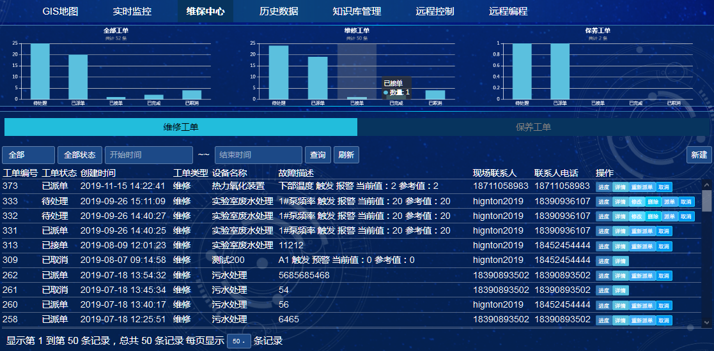Click the 待处理 bar in 全部工单 chart
This screenshot has height=351, width=714.
[40, 71]
